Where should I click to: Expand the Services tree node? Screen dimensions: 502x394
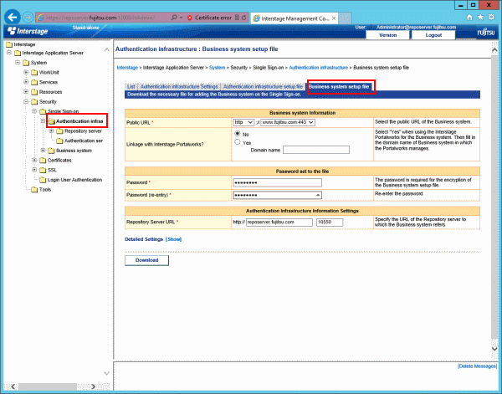[x=27, y=82]
